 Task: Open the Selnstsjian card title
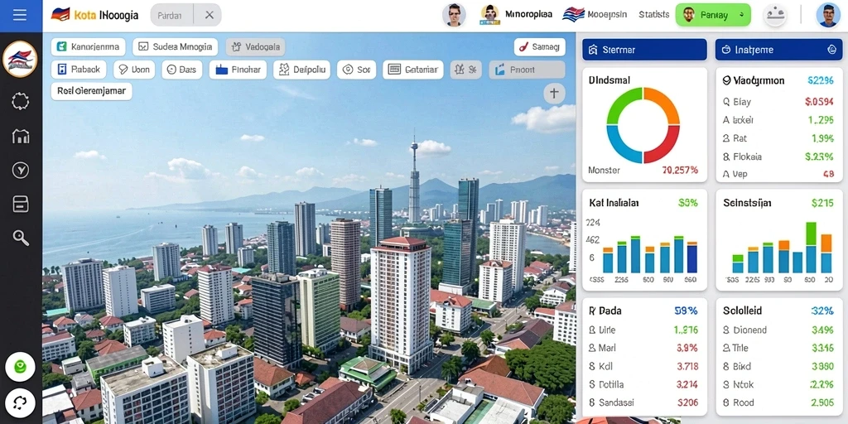point(747,203)
